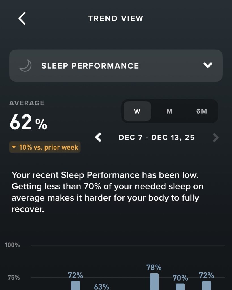Select the 6M time range
Screen dimensions: 232x290
point(201,111)
